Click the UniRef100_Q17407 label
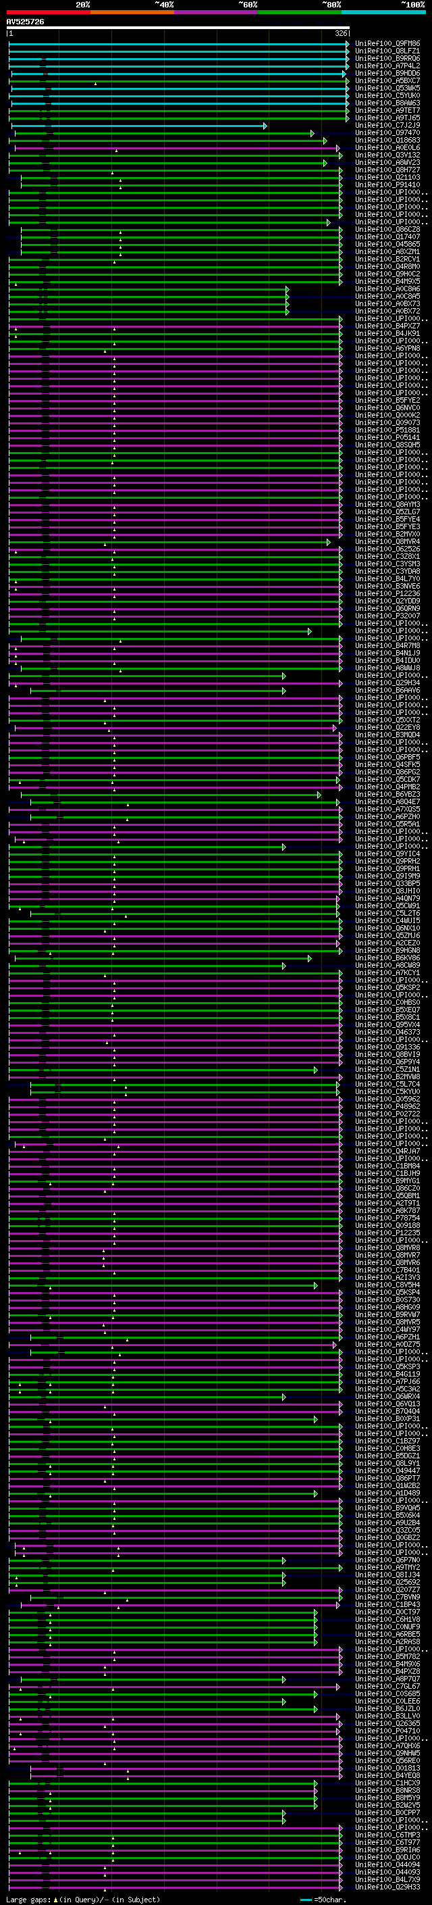This screenshot has height=1905, width=432. pyautogui.click(x=387, y=237)
